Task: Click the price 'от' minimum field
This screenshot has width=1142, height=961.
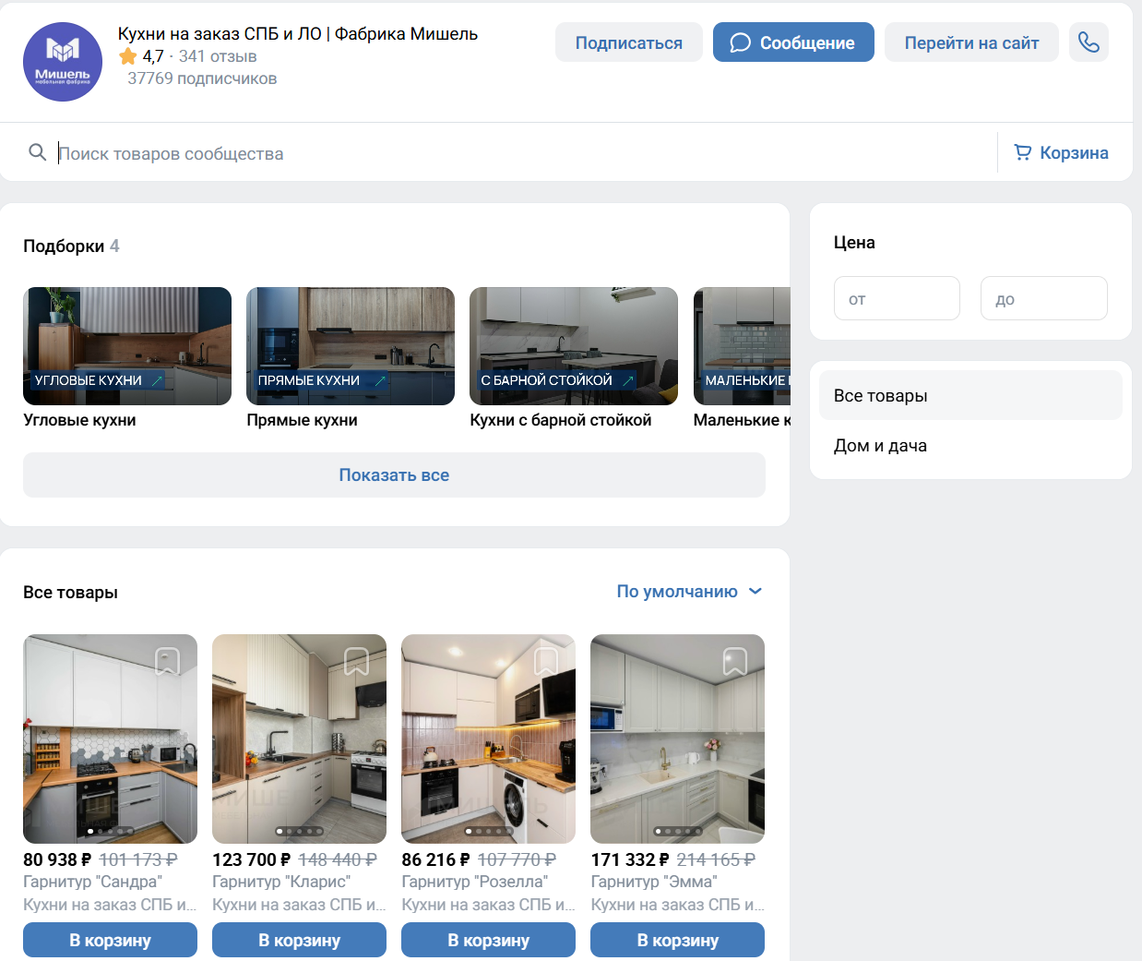Action: [897, 299]
